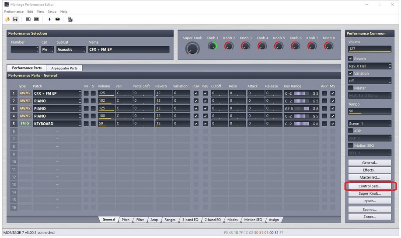Viewport: 401px width, 238px height.
Task: Click the AWM2 type badge of part 1
Action: (25, 93)
